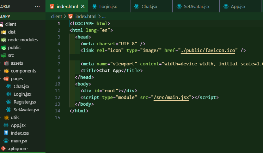The width and height of the screenshot is (263, 153).
Task: Expand the components folder
Action: tap(24, 71)
